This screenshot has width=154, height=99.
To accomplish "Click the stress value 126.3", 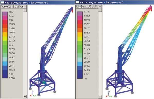I will [12, 24].
